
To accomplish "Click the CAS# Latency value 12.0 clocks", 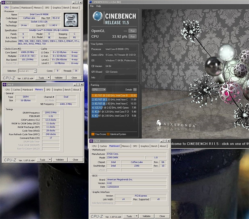I will point(51,120).
